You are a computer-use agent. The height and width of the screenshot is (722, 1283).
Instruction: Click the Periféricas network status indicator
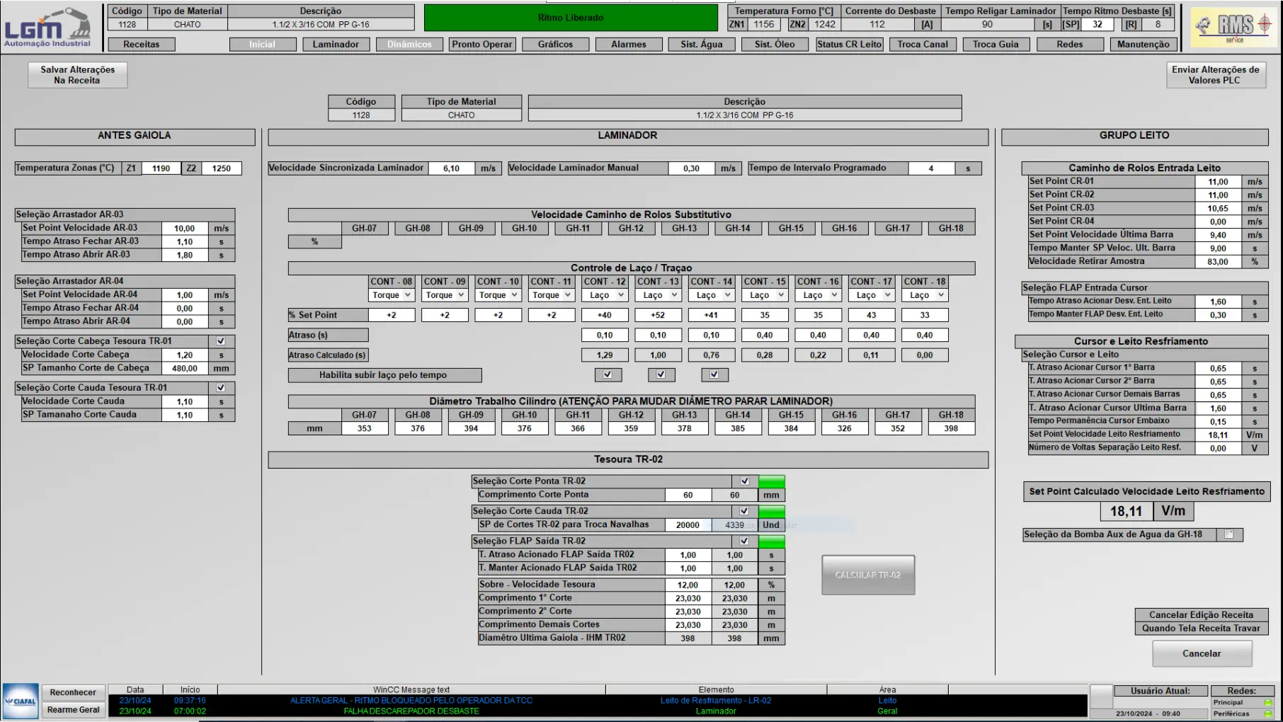tap(1267, 714)
